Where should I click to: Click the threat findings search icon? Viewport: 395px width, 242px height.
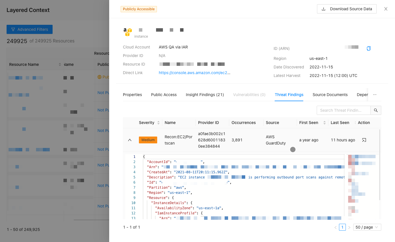coord(376,110)
